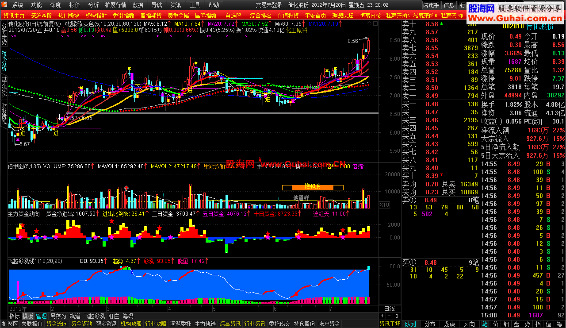Open the 导航 menu
Image resolution: width=566 pixels, height=328 pixels.
click(157, 5)
